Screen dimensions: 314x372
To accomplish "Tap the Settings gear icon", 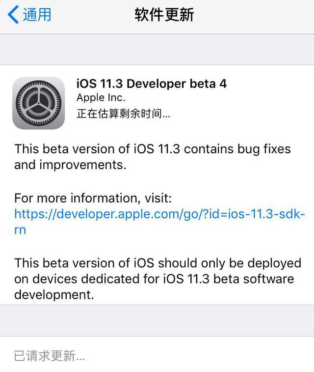I will (39, 103).
